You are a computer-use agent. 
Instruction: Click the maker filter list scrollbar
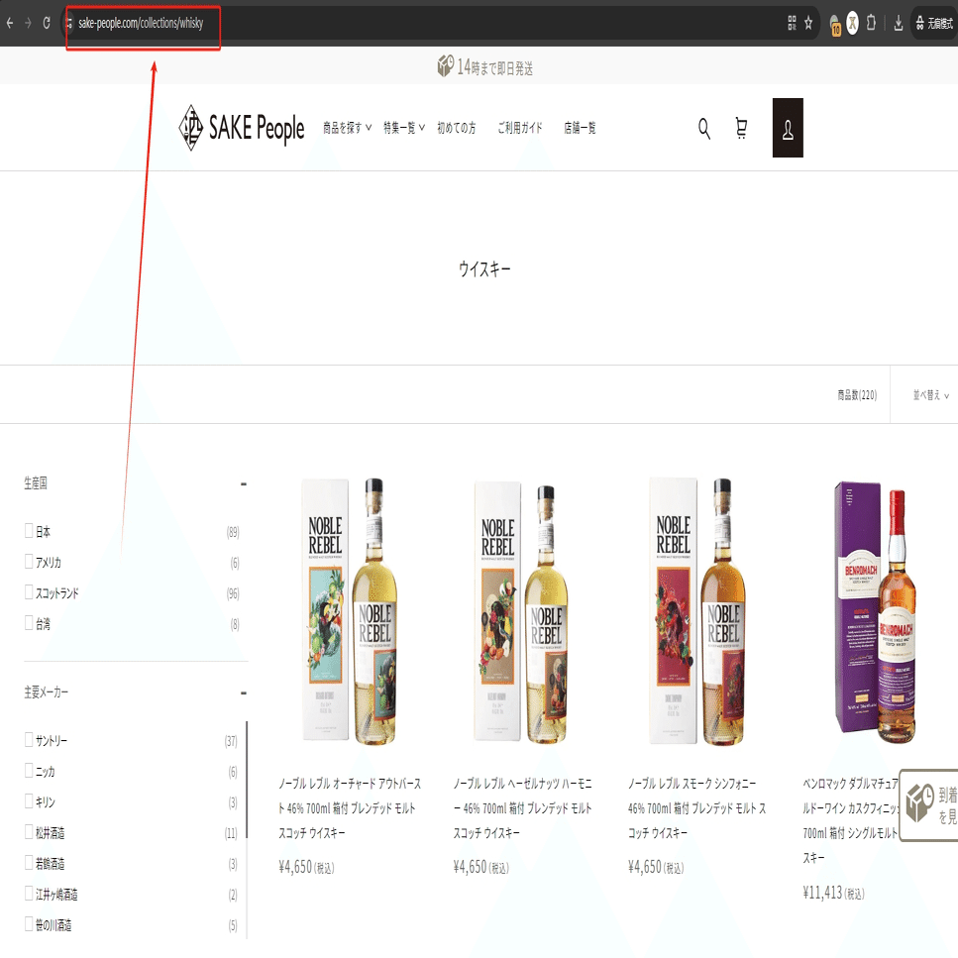(247, 780)
